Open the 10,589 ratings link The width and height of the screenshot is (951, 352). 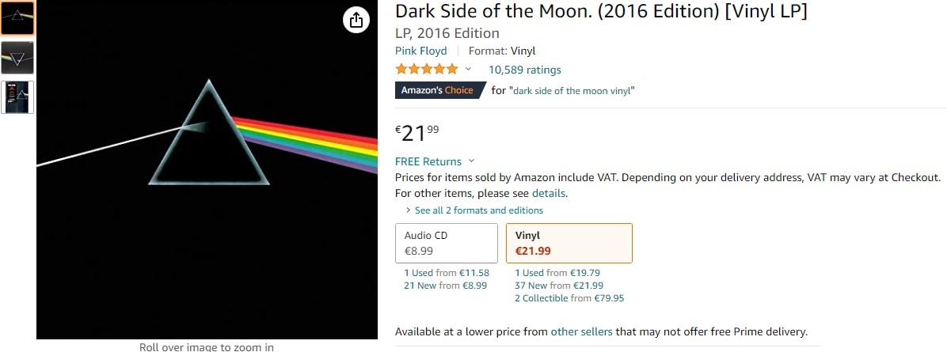click(524, 70)
